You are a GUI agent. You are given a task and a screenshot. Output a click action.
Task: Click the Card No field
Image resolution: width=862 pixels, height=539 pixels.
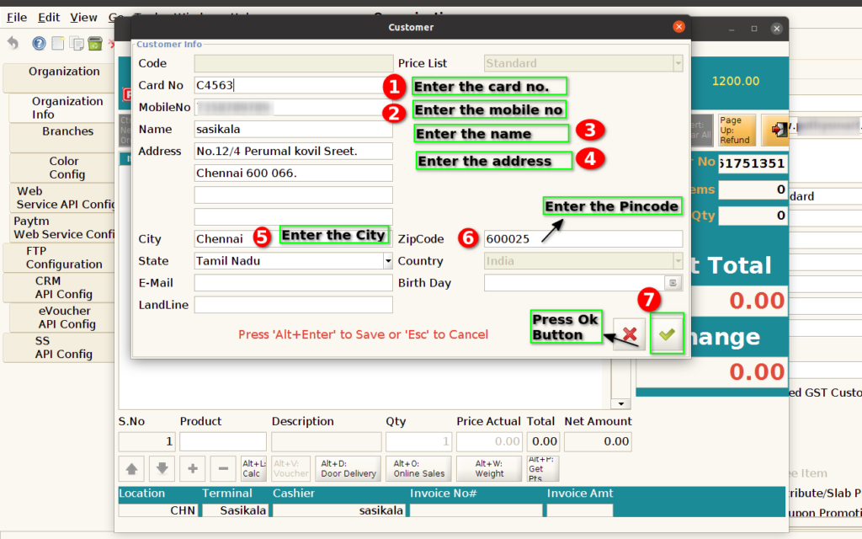coord(294,85)
